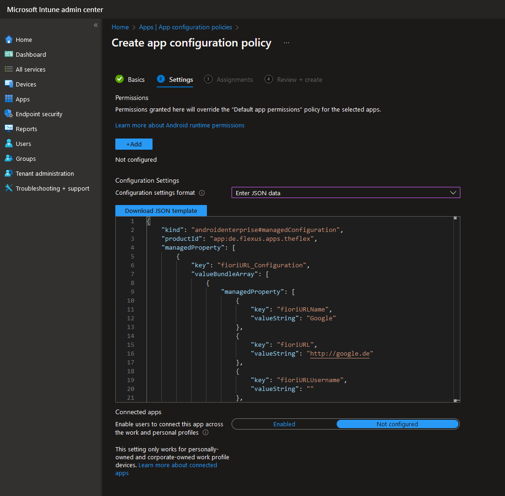The height and width of the screenshot is (496, 505).
Task: Open Tenant administration in the sidebar
Action: (x=9, y=173)
